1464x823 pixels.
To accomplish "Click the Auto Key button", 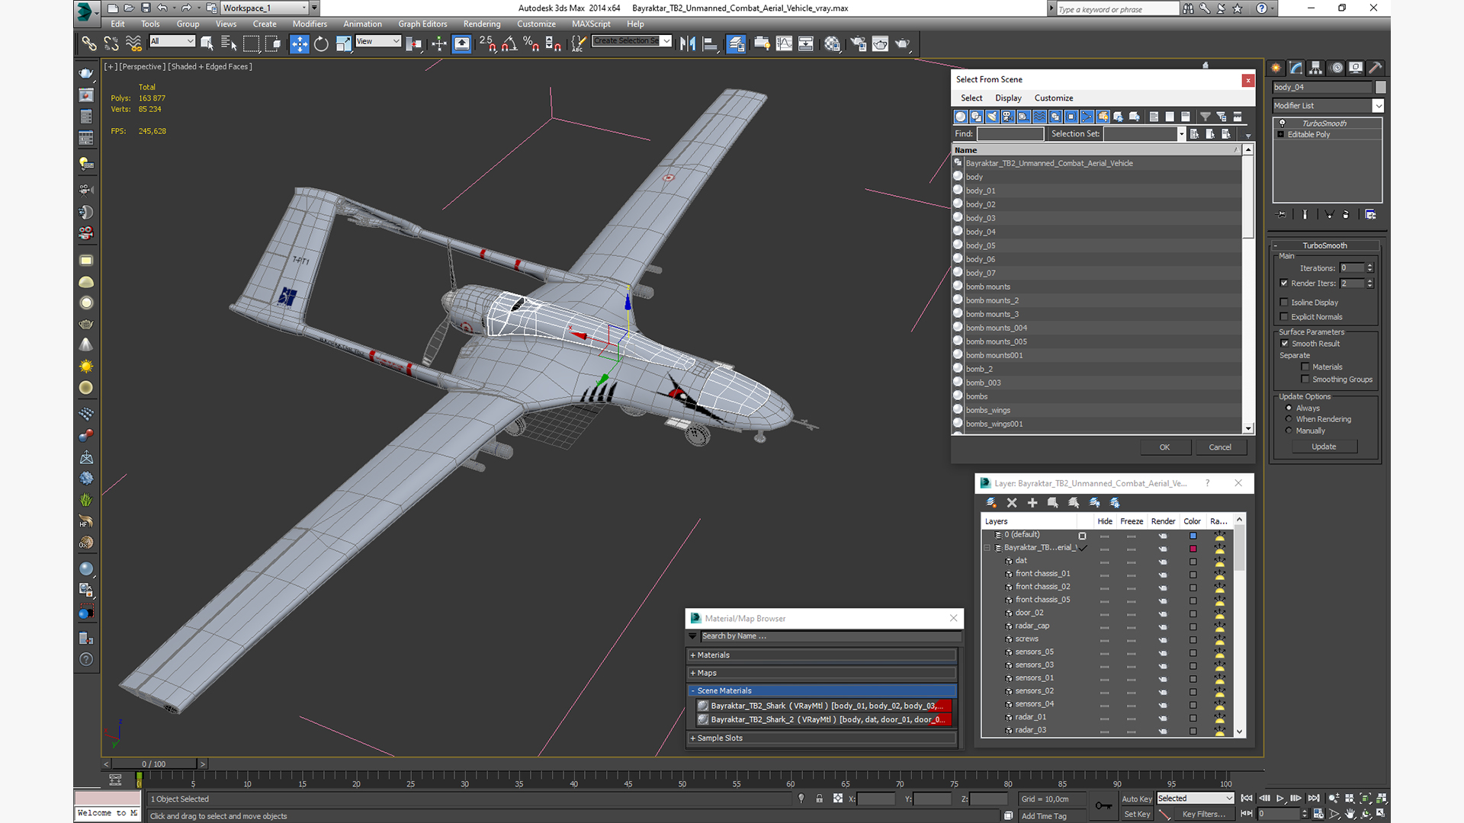I will click(x=1137, y=799).
